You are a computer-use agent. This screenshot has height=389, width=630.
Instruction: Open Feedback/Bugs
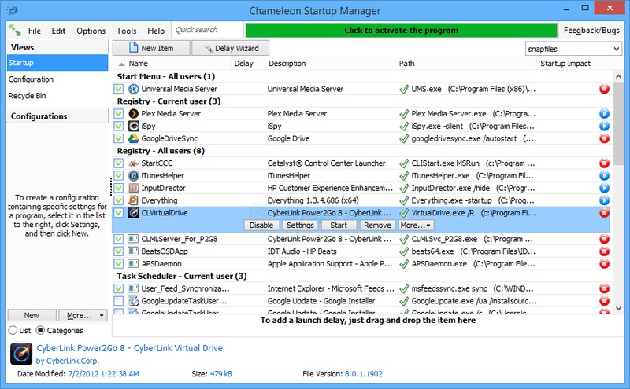(591, 31)
